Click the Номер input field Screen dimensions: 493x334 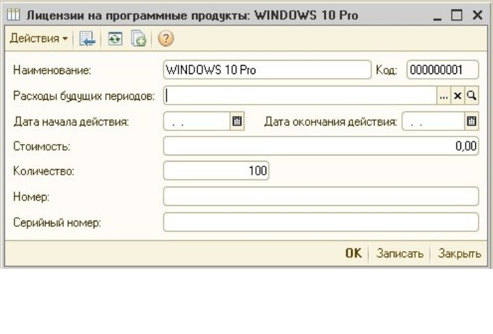(321, 196)
